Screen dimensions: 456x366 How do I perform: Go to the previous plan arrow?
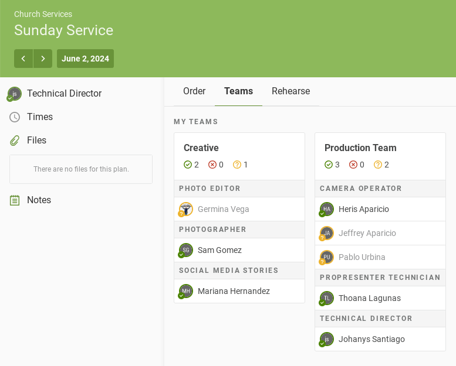(x=23, y=59)
